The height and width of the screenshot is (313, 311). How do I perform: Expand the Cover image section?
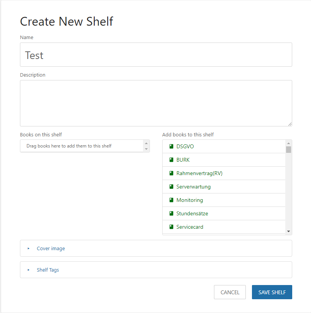pyautogui.click(x=51, y=248)
